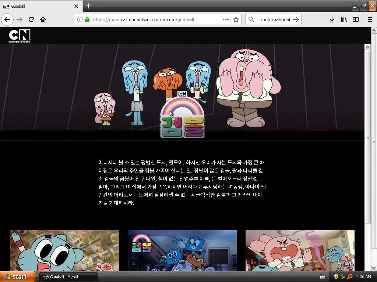Bookmark this page with the star

pyautogui.click(x=236, y=19)
